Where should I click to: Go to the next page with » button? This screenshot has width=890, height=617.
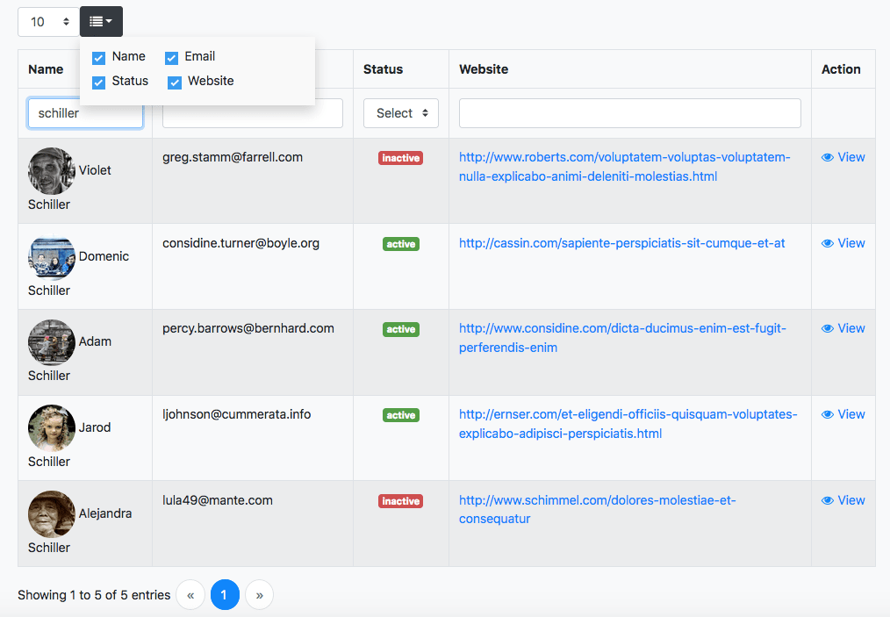[x=260, y=595]
